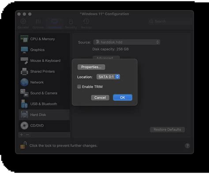
Task: Switch to Backup tab
Action: (86, 24)
